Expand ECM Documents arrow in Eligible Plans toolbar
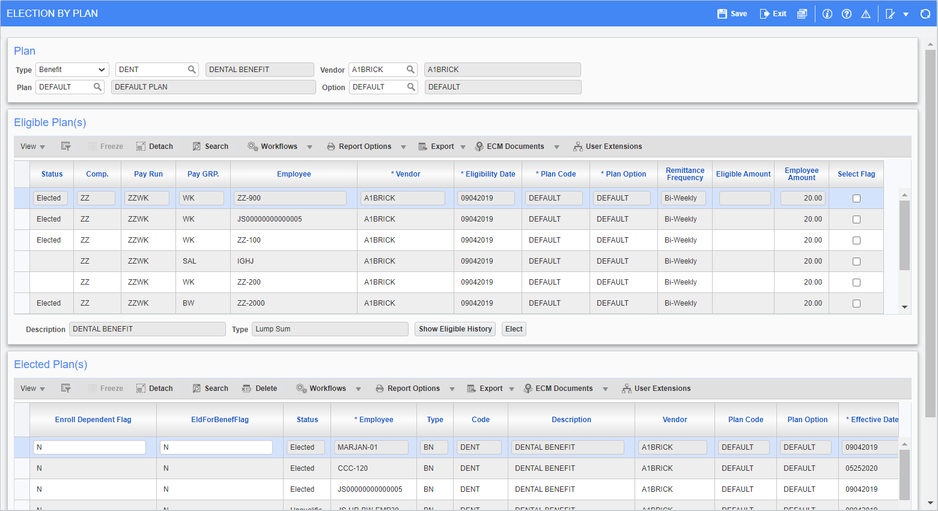The image size is (938, 511). tap(557, 147)
